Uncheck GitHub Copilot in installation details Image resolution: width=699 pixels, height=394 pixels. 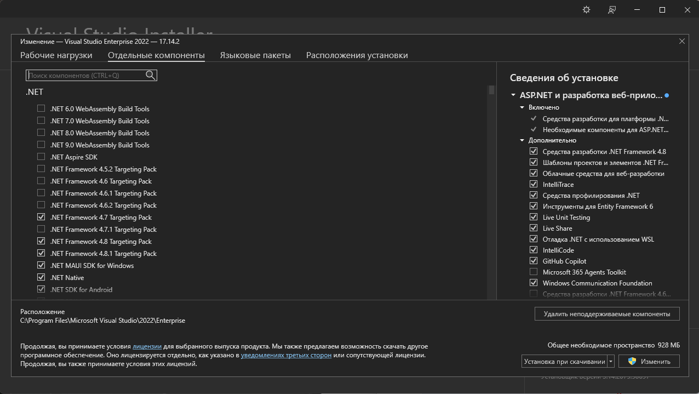coord(534,261)
